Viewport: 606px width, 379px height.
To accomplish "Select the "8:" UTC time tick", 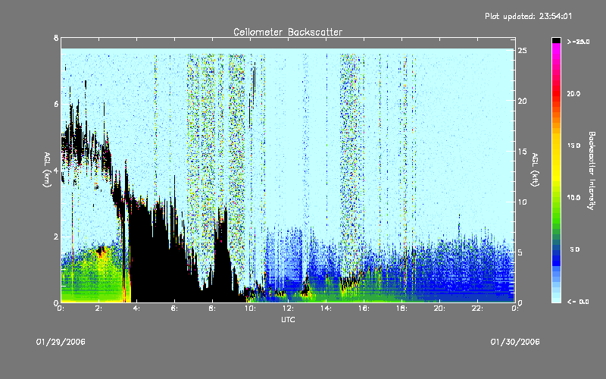I will coord(213,309).
